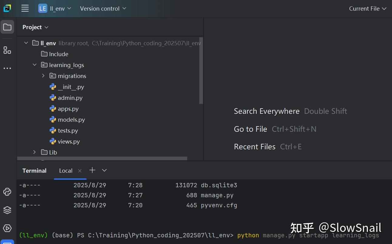This screenshot has width=392, height=244.
Task: Open the Python Packages panel
Action: pyautogui.click(x=7, y=210)
